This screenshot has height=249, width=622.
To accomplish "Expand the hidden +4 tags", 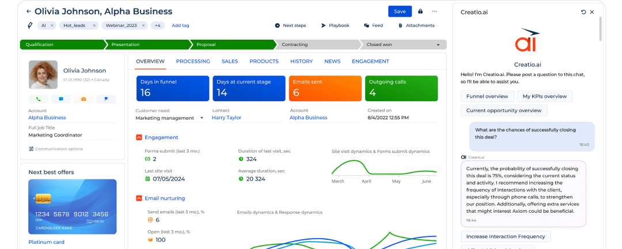I will click(x=157, y=25).
